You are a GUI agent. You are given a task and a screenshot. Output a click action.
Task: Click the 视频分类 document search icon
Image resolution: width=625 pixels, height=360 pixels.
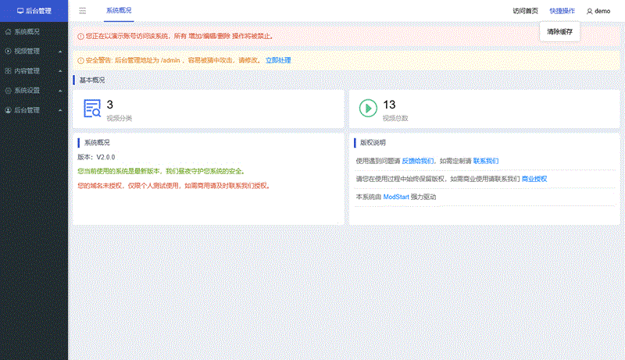click(92, 109)
